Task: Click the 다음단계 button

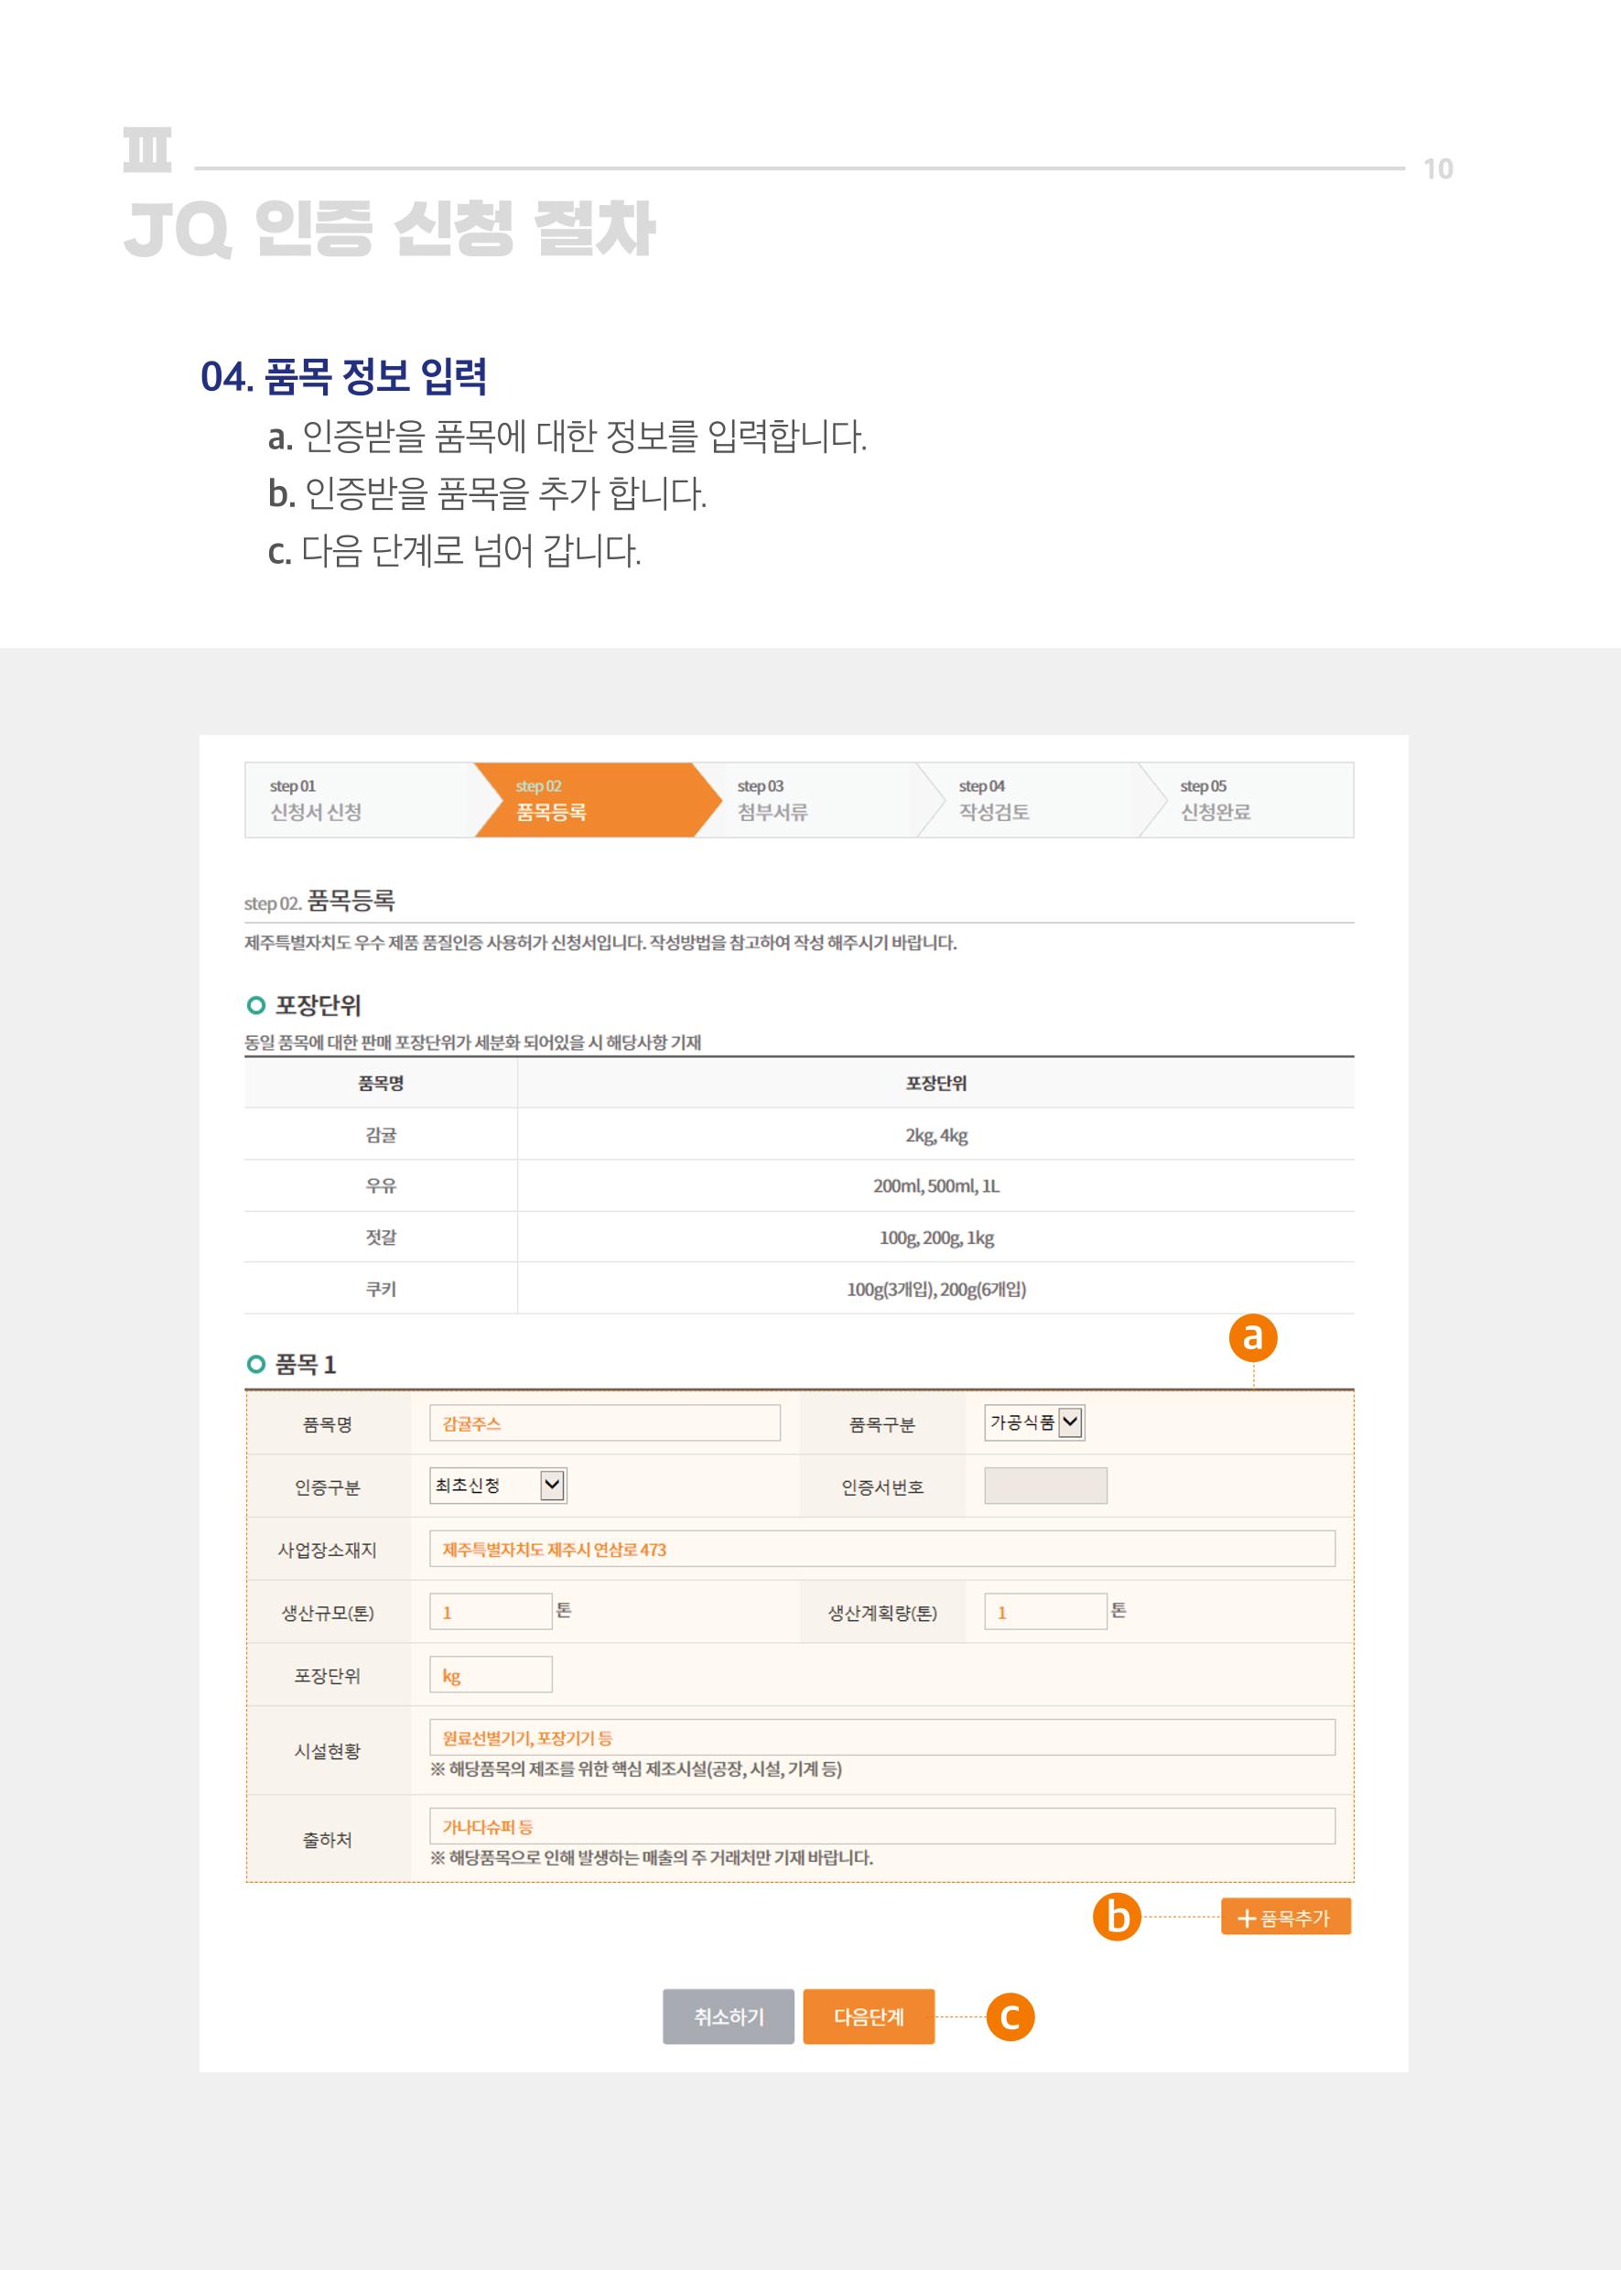Action: click(869, 2016)
